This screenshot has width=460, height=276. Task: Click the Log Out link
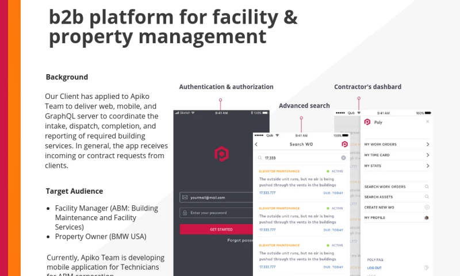374,268
